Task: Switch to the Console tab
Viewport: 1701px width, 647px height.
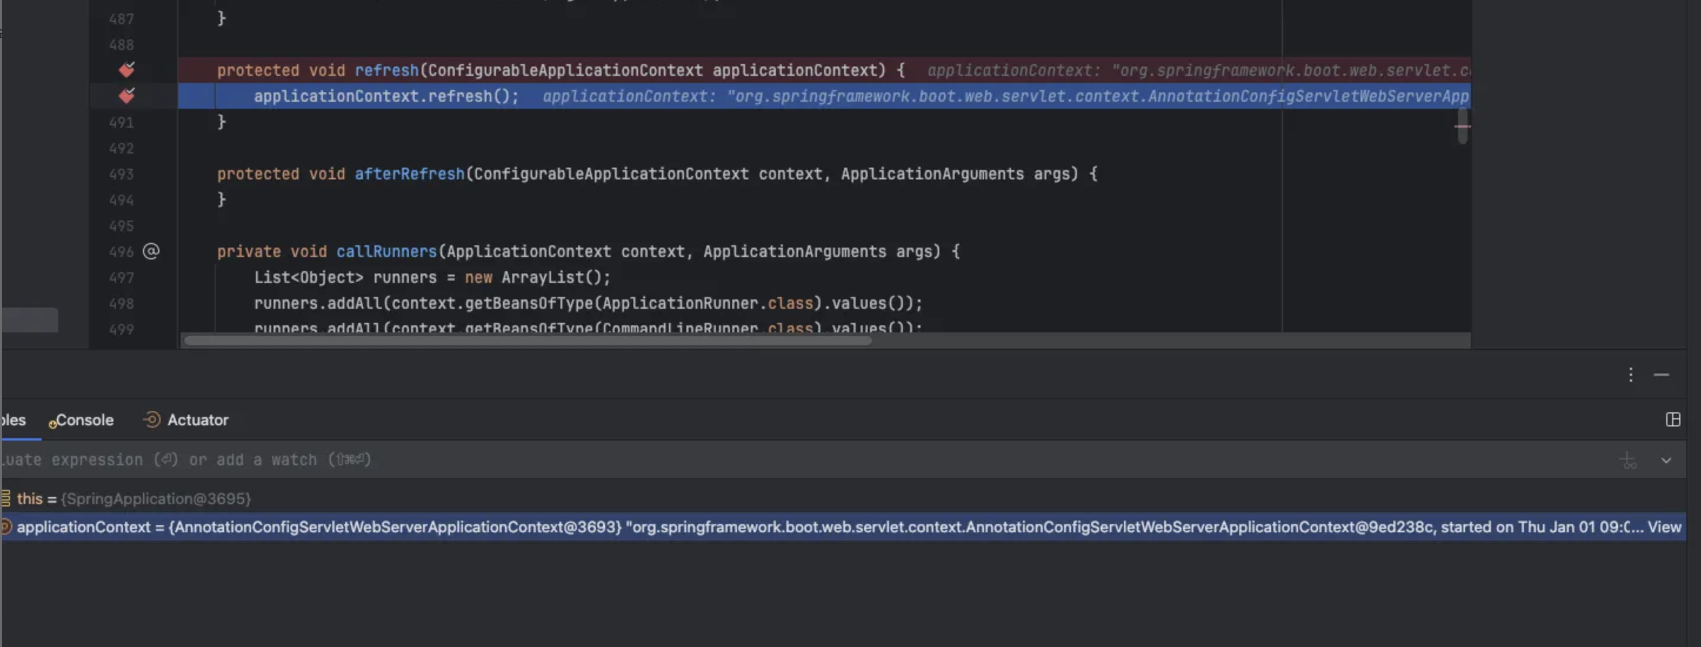Action: point(84,420)
